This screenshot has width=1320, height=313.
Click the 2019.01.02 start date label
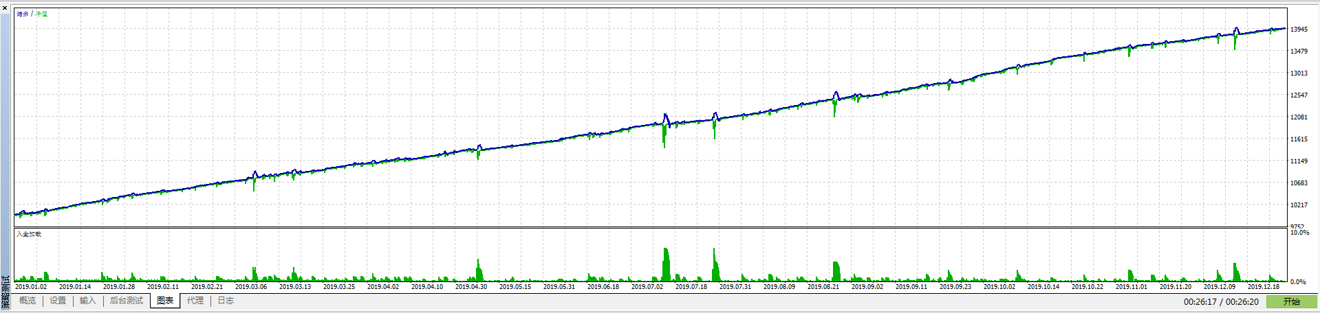[31, 287]
